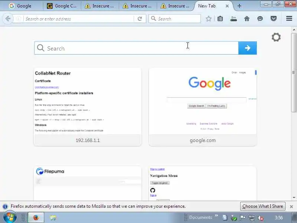Open new tab page settings gear
Viewport: 297px width, 223px height.
tap(276, 37)
